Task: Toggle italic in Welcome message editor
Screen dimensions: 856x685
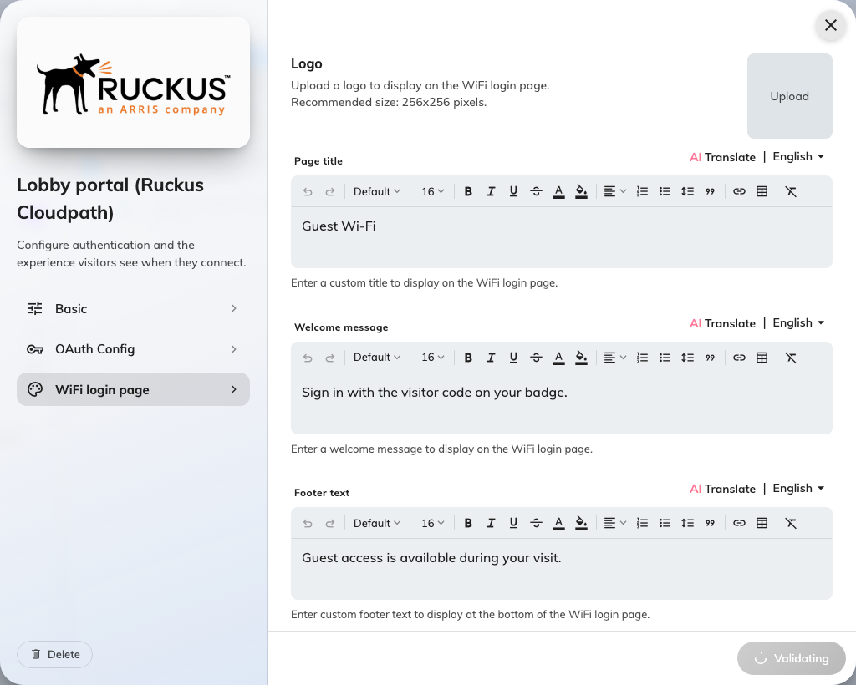Action: click(x=491, y=358)
